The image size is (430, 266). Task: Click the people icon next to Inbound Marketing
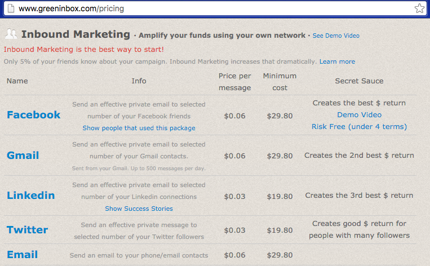click(11, 34)
